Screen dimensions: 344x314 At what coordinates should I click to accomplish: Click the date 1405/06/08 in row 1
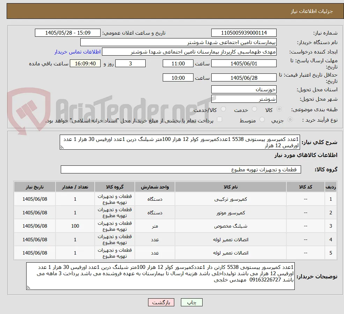(35, 199)
